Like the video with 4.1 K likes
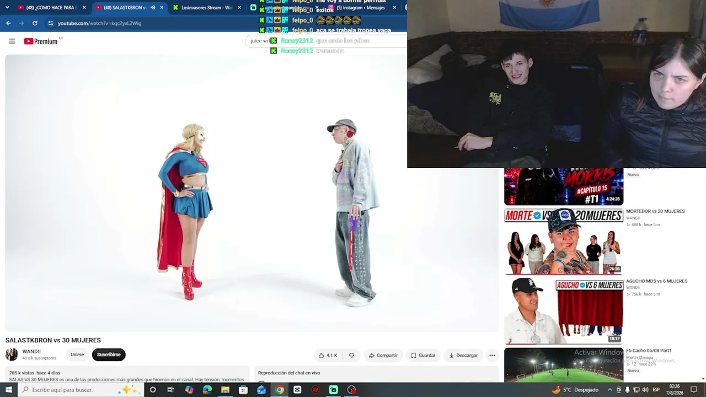The width and height of the screenshot is (706, 397). [328, 355]
